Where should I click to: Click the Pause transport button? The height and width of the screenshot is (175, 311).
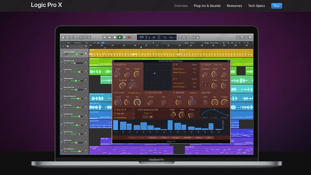pyautogui.click(x=124, y=37)
